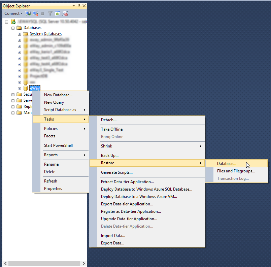This screenshot has height=267, width=271.
Task: Click the green Refresh icon in Object Explorer
Action: (x=57, y=13)
